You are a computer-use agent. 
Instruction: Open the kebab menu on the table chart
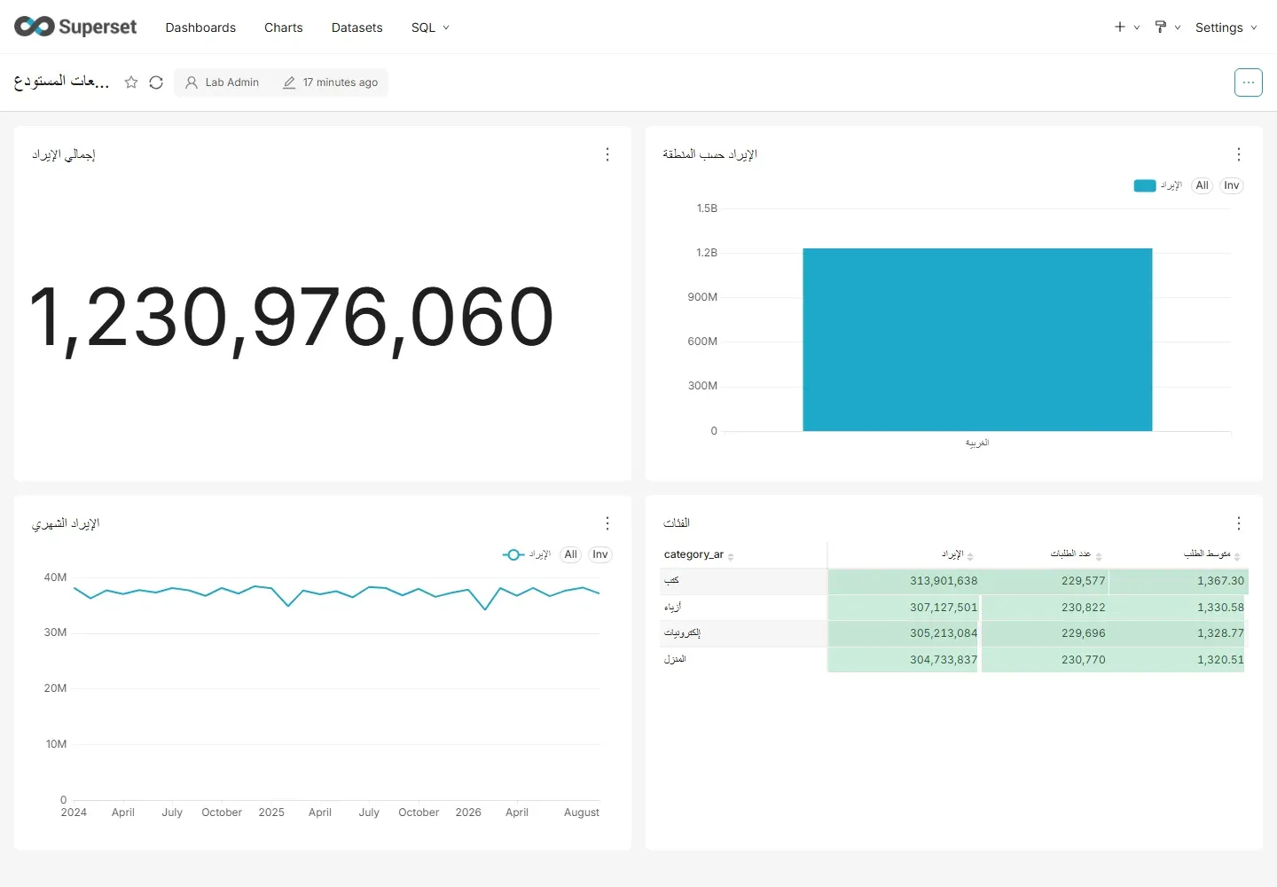1239,523
